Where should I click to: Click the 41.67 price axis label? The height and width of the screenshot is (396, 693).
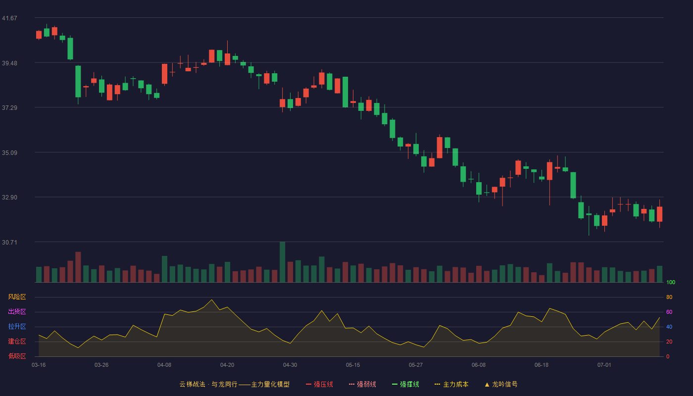coord(9,18)
